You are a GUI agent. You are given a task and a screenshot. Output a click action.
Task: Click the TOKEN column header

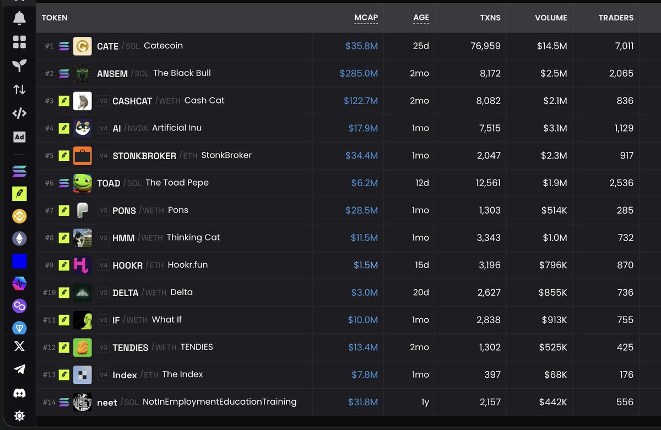click(x=55, y=18)
